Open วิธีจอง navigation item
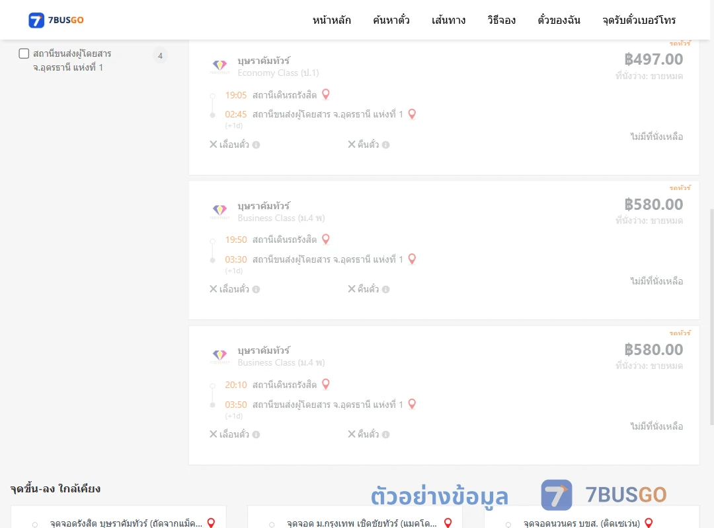The image size is (714, 528). [x=501, y=20]
